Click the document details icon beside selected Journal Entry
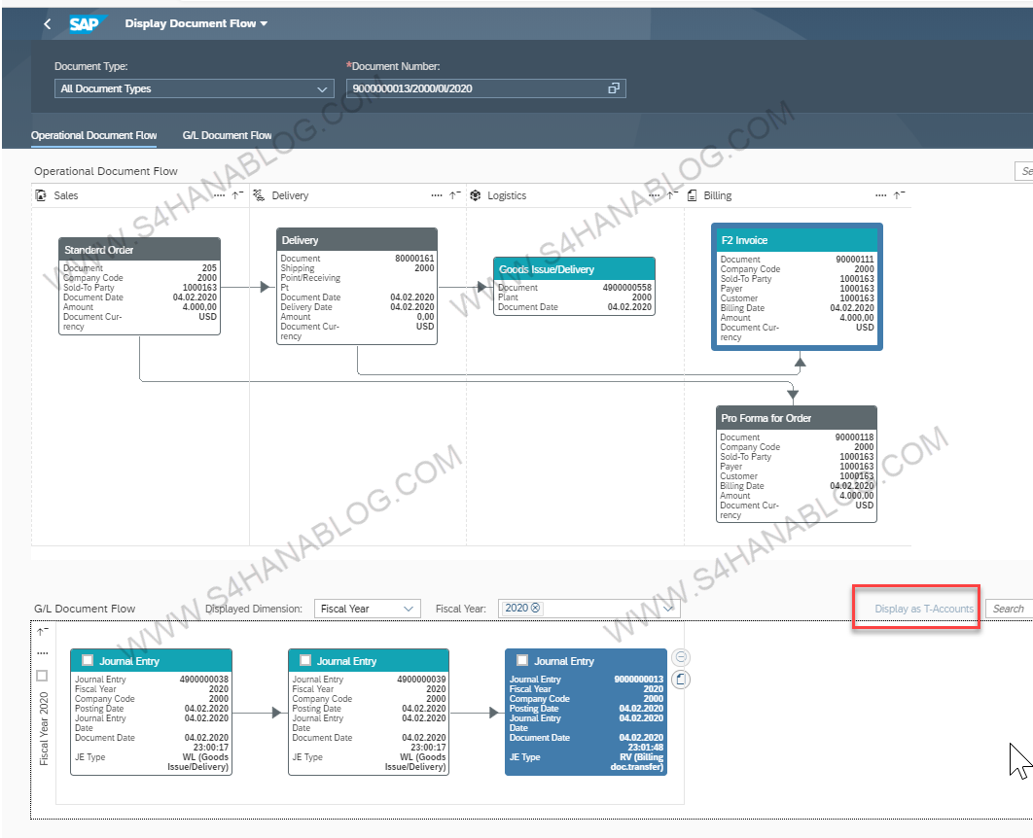 click(x=681, y=679)
